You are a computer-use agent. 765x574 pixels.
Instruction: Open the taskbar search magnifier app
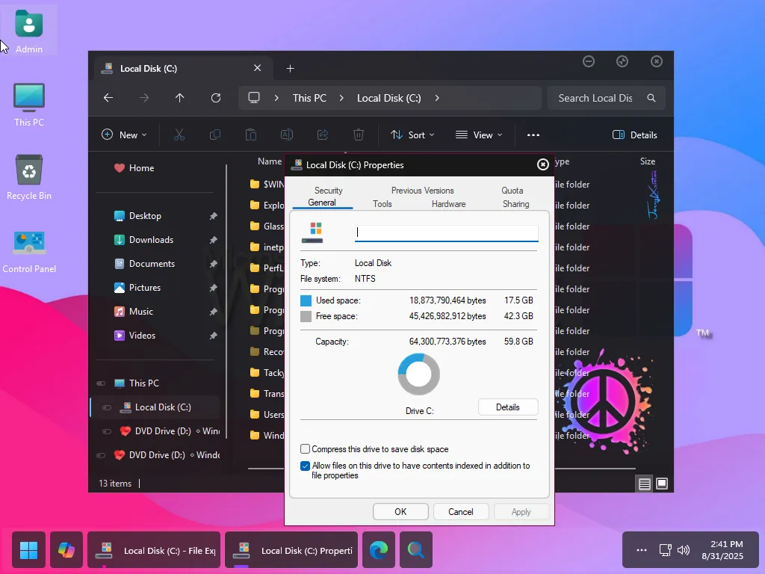pyautogui.click(x=415, y=550)
